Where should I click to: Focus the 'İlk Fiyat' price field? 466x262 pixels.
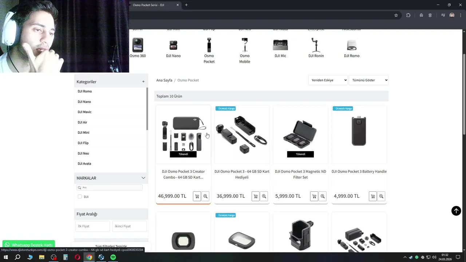tap(93, 226)
